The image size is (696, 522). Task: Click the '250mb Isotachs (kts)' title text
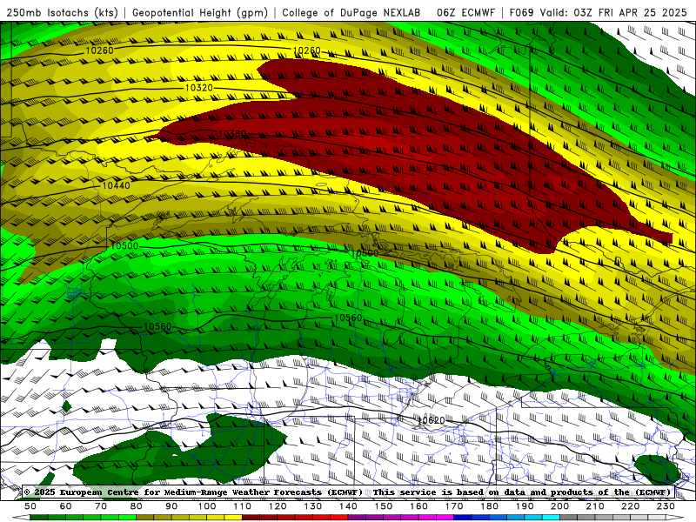tap(62, 12)
